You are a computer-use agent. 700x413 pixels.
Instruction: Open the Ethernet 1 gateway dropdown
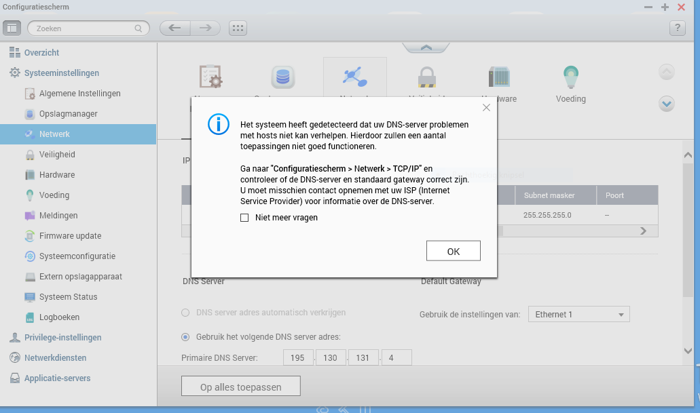point(578,315)
